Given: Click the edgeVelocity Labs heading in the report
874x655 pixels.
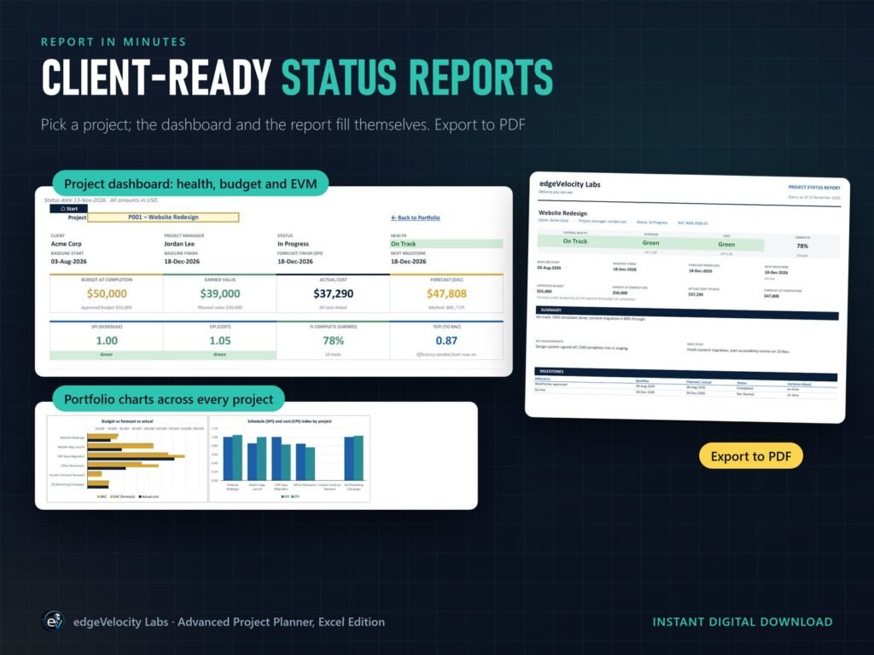Looking at the screenshot, I should (x=569, y=184).
